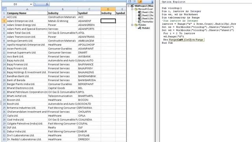Click cell containing 'Bosch Ltd.'
Screen dimensions: 252x142
pyautogui.click(x=27, y=104)
